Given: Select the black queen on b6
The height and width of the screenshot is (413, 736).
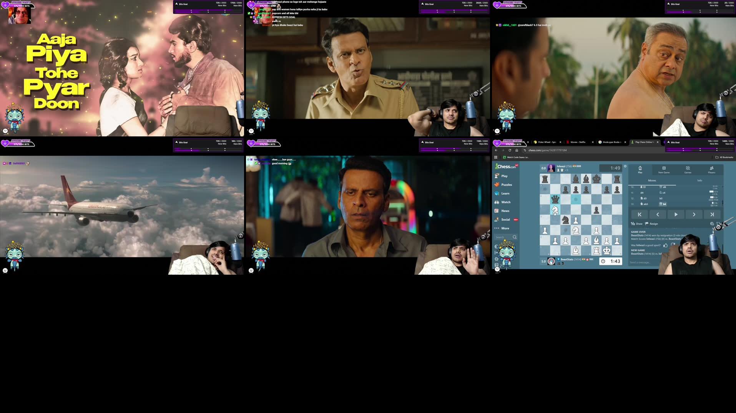Looking at the screenshot, I should 555,199.
